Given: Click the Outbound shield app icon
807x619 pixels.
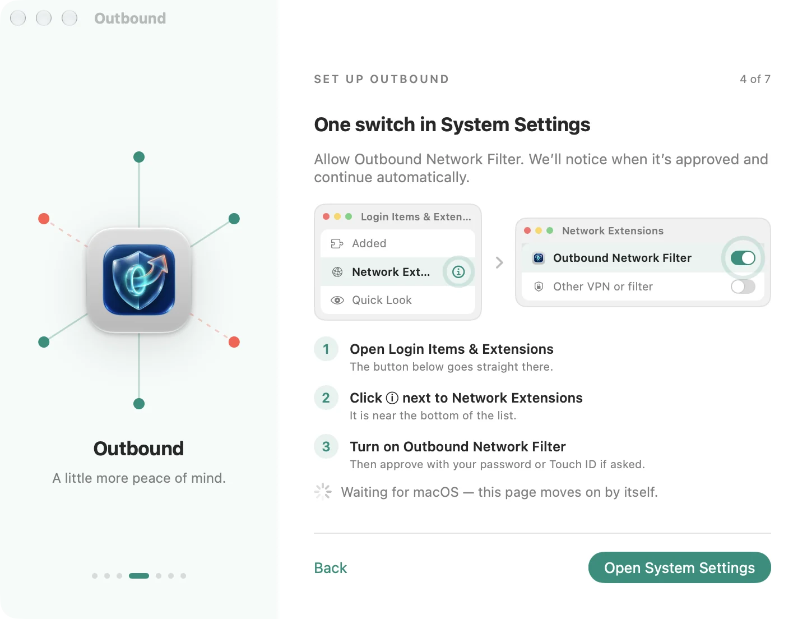Looking at the screenshot, I should [x=139, y=280].
